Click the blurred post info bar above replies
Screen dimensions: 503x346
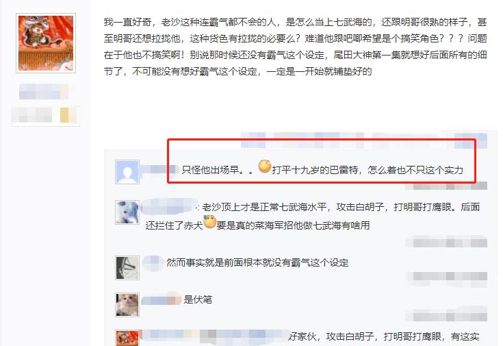tap(364, 140)
